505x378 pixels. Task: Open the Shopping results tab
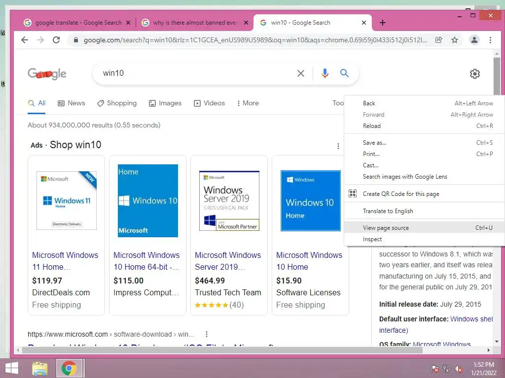click(x=117, y=103)
